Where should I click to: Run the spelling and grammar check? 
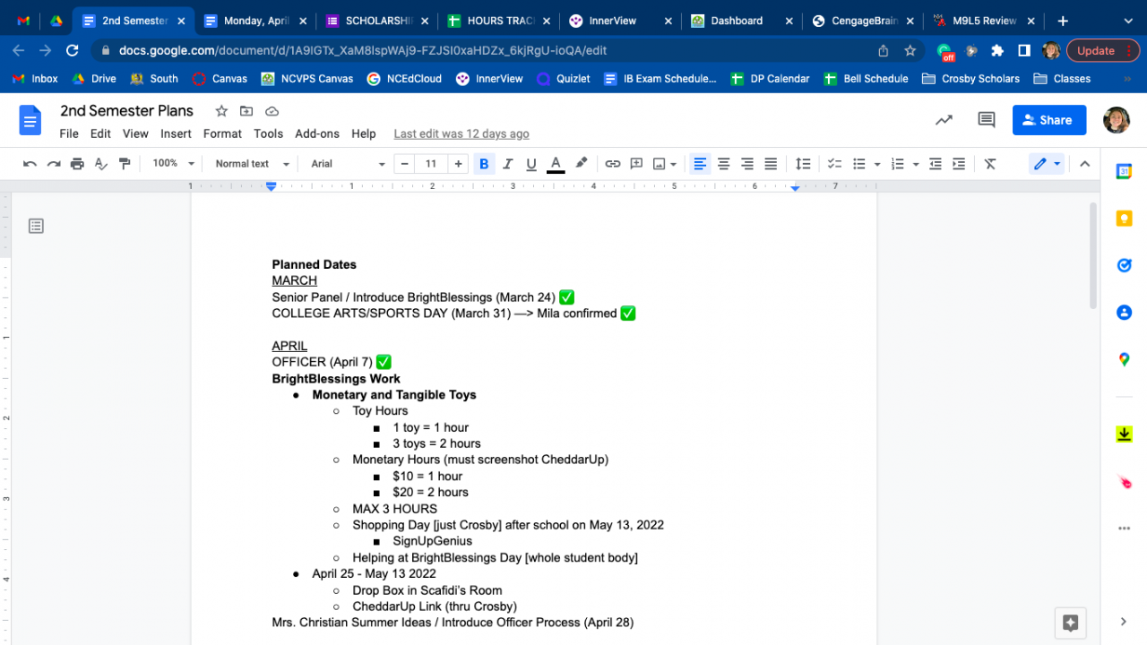tap(101, 164)
